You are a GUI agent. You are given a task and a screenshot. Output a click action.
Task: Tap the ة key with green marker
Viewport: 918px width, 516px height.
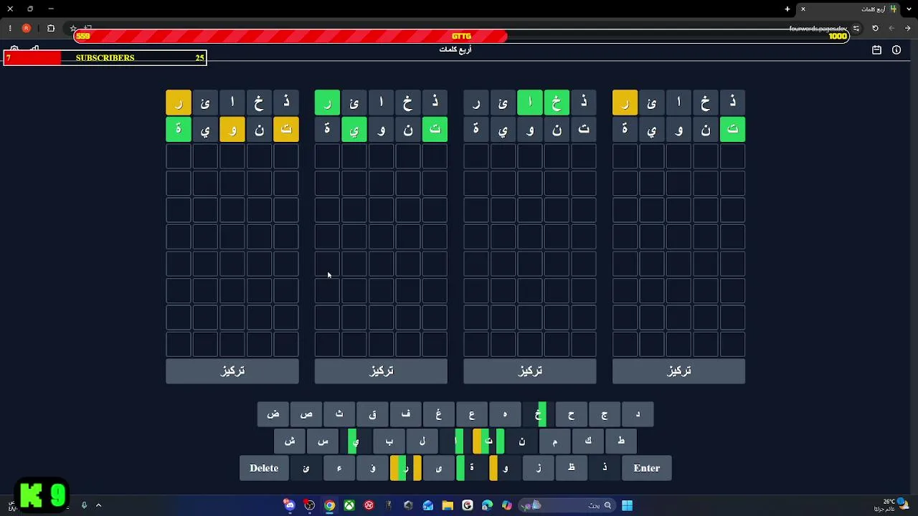click(x=472, y=468)
